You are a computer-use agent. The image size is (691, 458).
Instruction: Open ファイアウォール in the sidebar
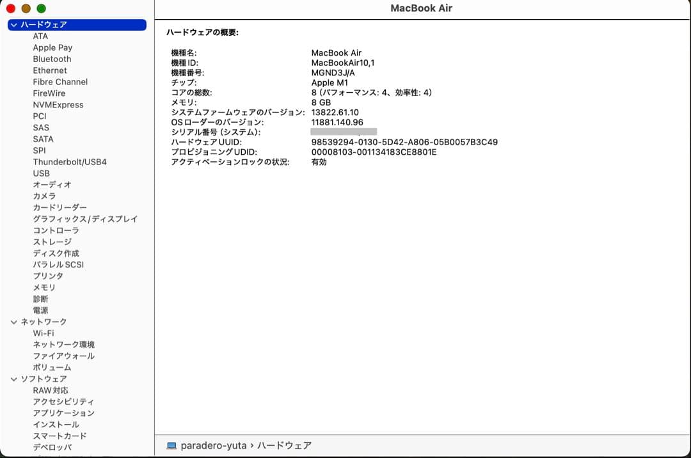point(64,356)
